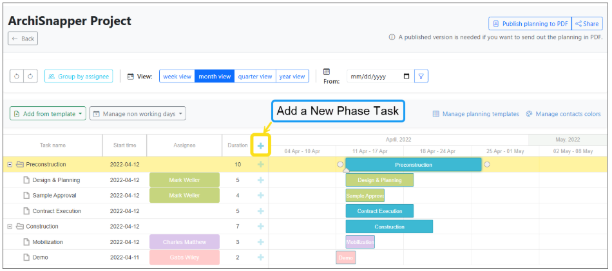
Task: Collapse the Preconstruction phase
Action: [x=10, y=165]
